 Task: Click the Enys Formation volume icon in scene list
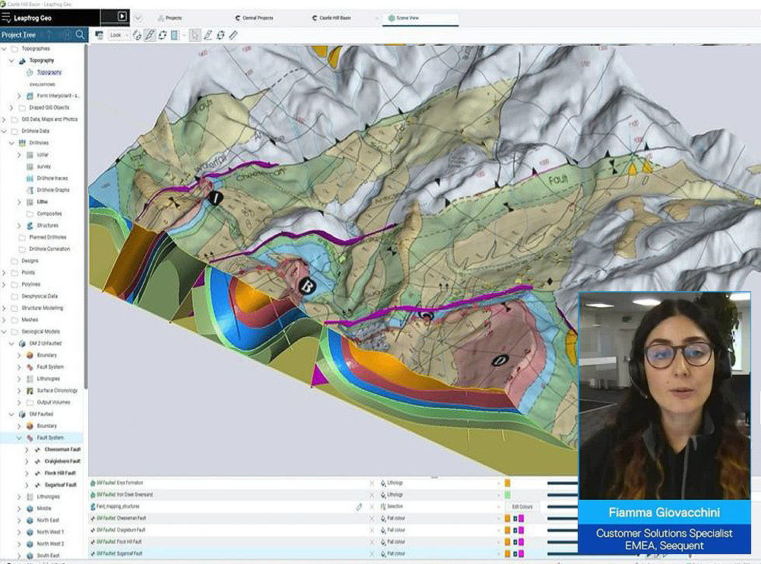coord(93,483)
